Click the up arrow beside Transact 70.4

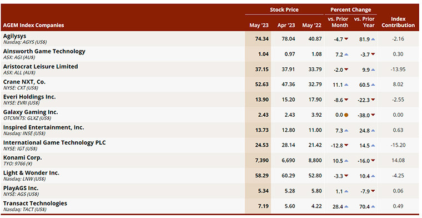(373, 207)
